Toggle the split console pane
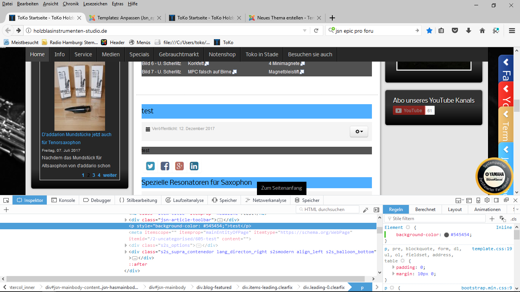520x292 pixels. pos(469,200)
